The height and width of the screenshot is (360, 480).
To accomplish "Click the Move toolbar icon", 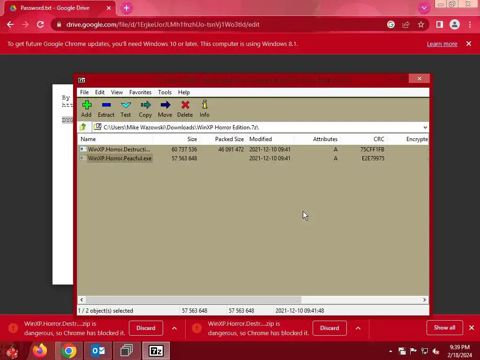I will tap(165, 109).
